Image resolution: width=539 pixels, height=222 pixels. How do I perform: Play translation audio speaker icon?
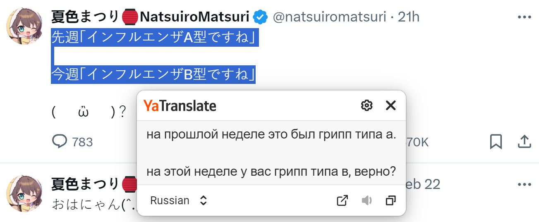click(367, 201)
